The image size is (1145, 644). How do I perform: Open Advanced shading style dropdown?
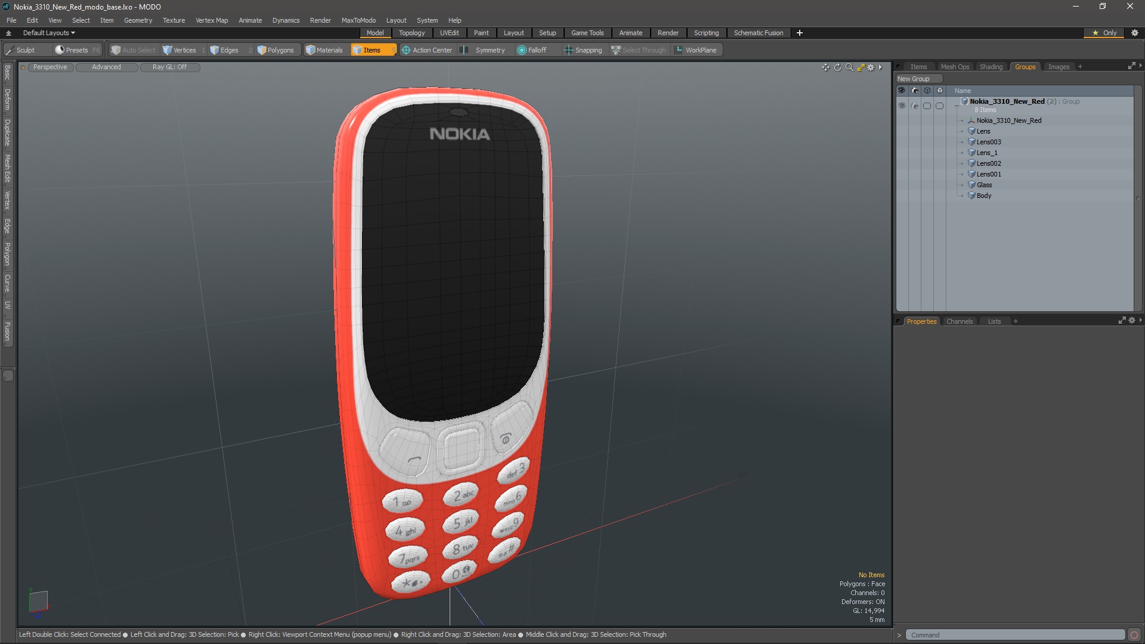106,67
